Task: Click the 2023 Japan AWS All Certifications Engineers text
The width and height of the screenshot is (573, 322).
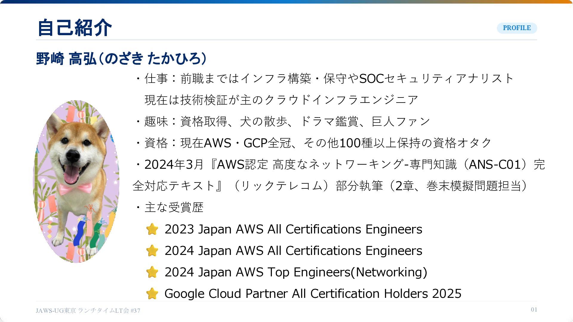Action: (293, 229)
